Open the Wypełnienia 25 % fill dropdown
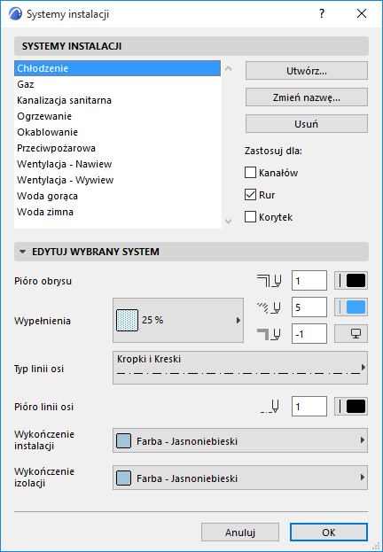 178,321
